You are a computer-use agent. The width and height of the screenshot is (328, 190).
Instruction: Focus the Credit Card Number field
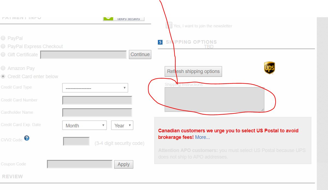pos(97,100)
